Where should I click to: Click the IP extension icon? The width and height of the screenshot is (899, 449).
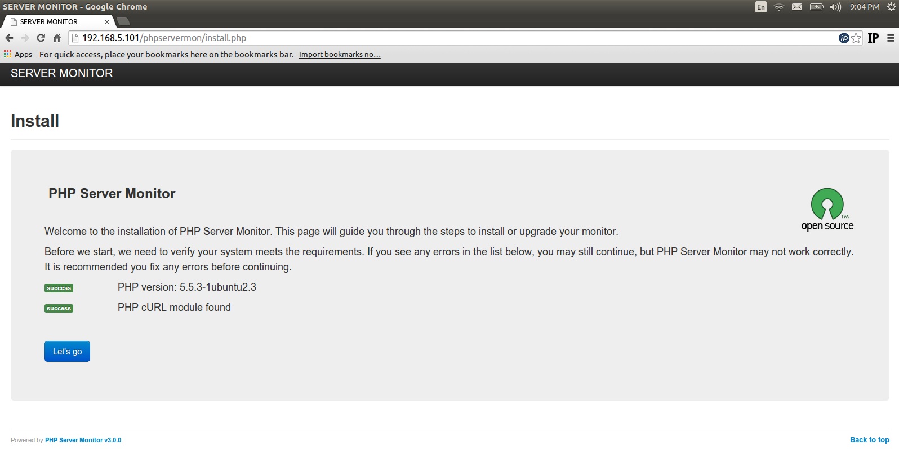click(x=873, y=38)
